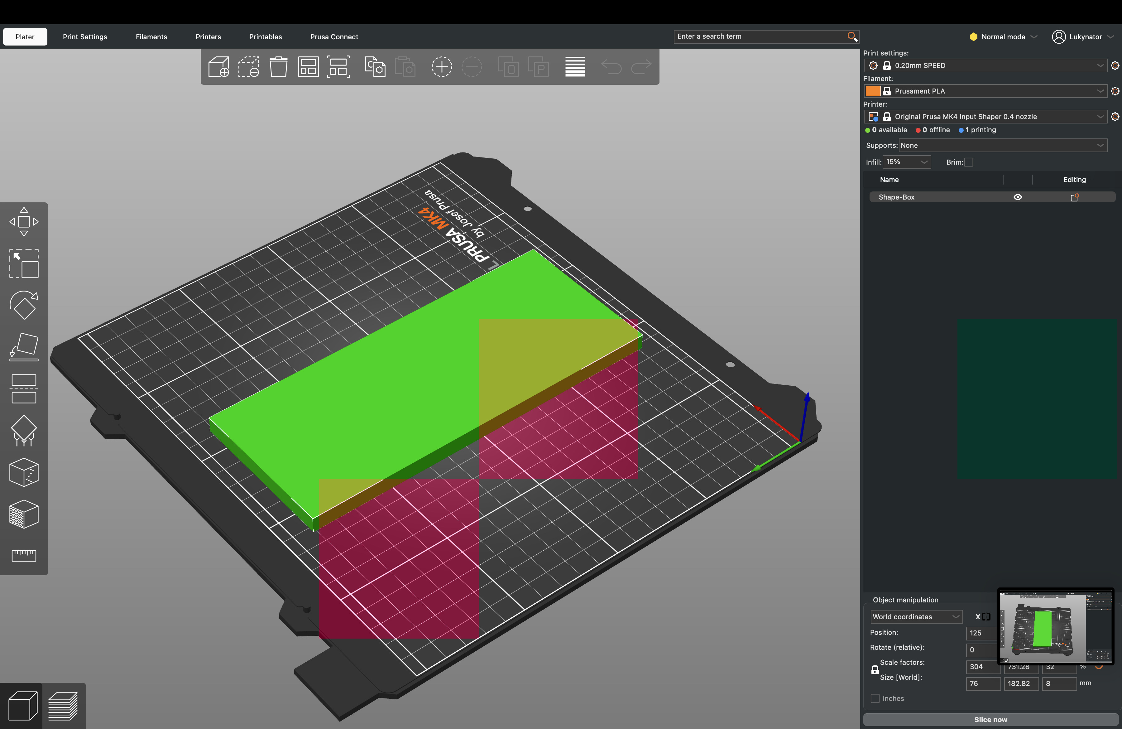This screenshot has width=1122, height=729.
Task: Open the Printers tab
Action: pos(209,37)
